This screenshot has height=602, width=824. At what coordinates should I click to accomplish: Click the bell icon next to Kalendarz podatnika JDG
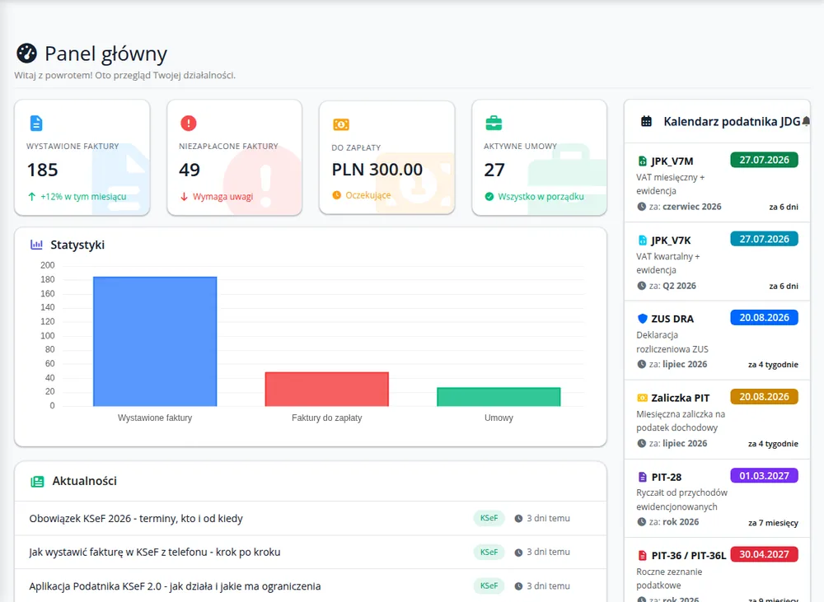click(x=806, y=121)
